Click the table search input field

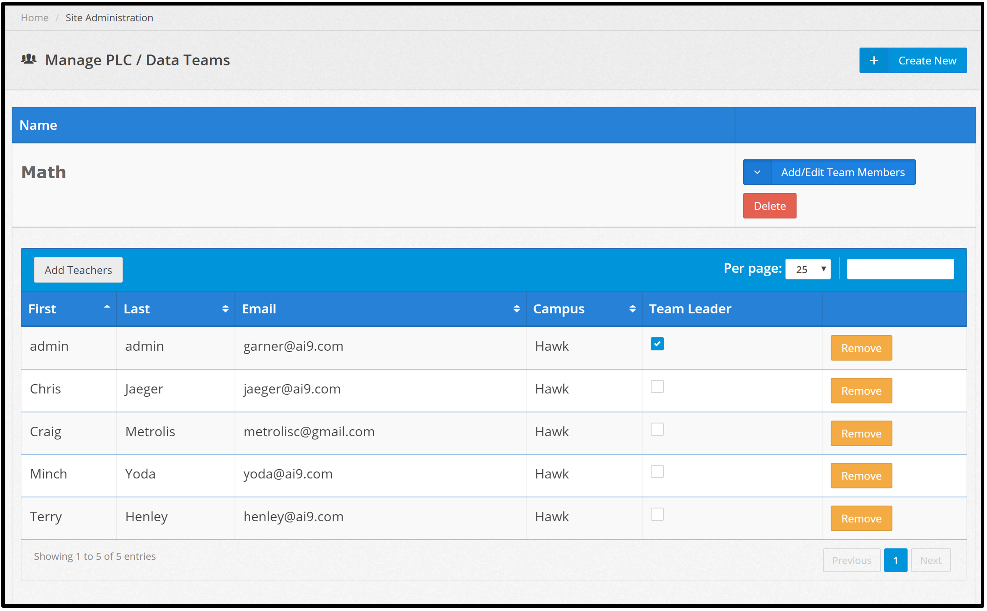[900, 269]
